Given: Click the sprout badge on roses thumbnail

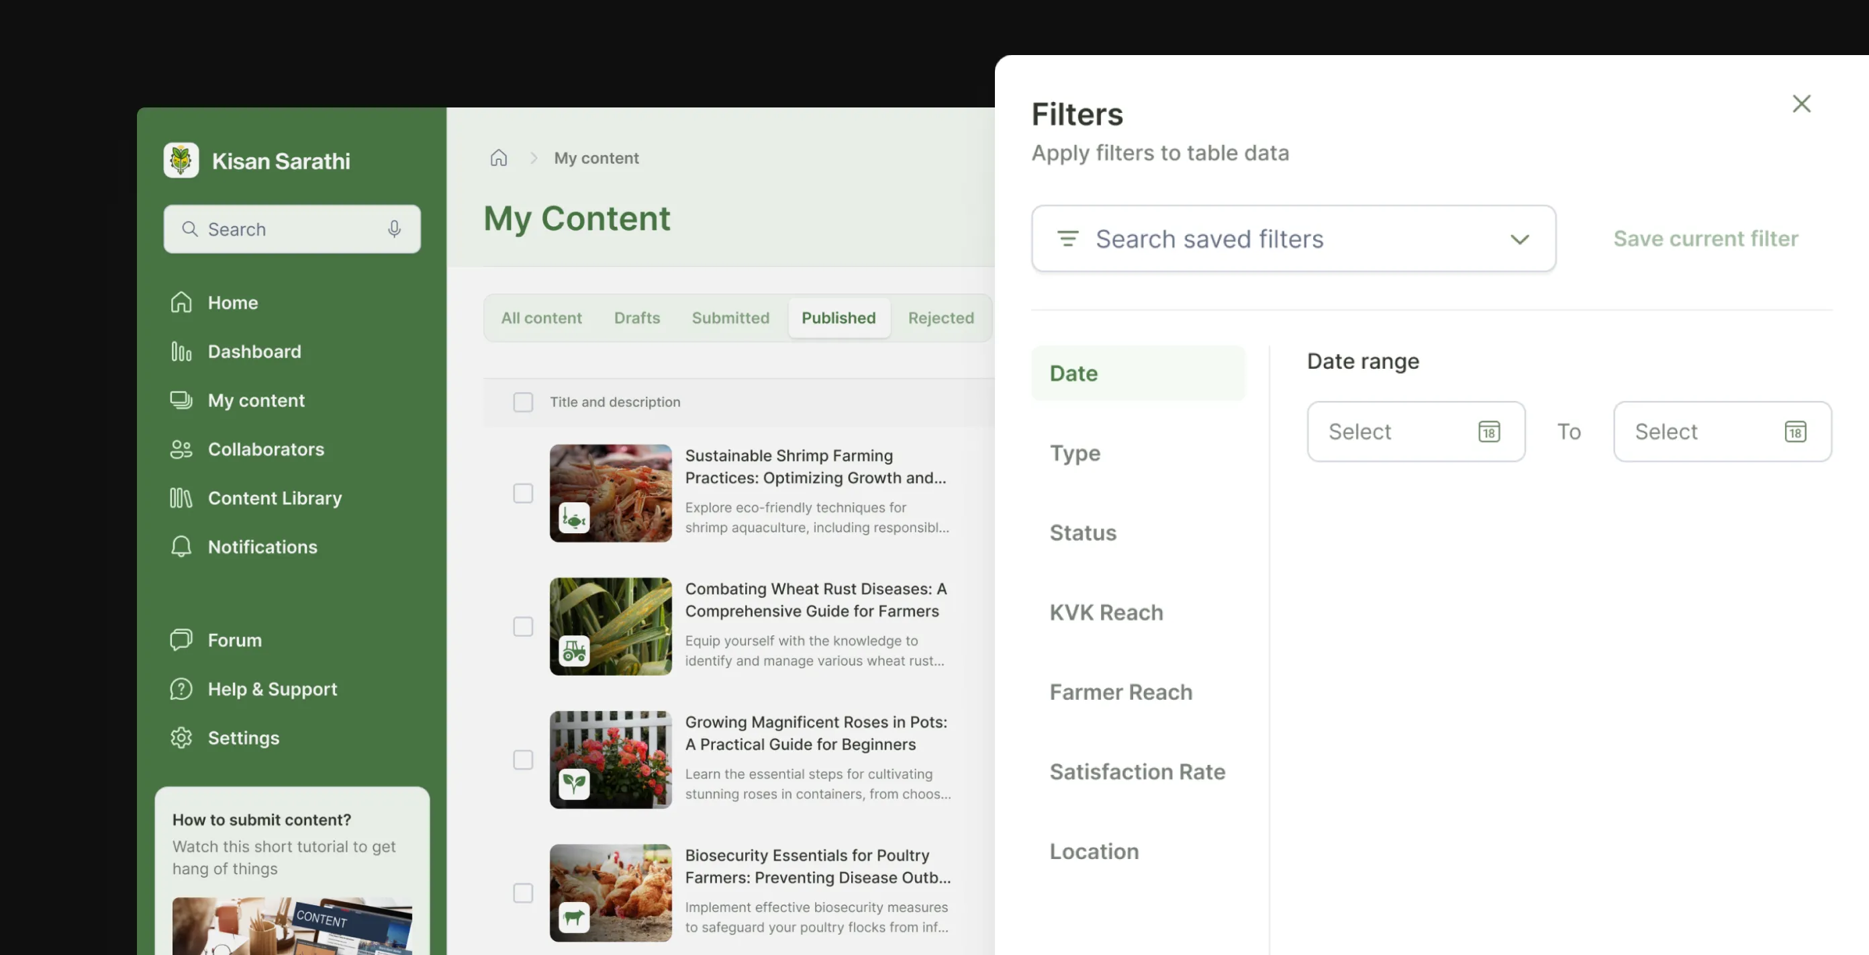Looking at the screenshot, I should [x=574, y=784].
